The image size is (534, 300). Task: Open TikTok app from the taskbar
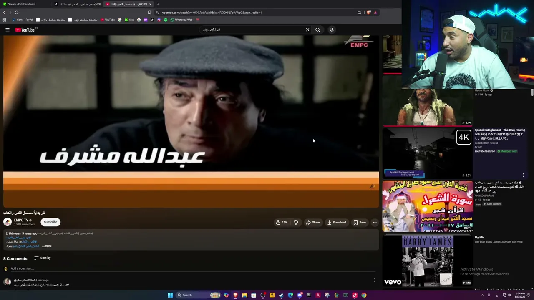(x=355, y=295)
